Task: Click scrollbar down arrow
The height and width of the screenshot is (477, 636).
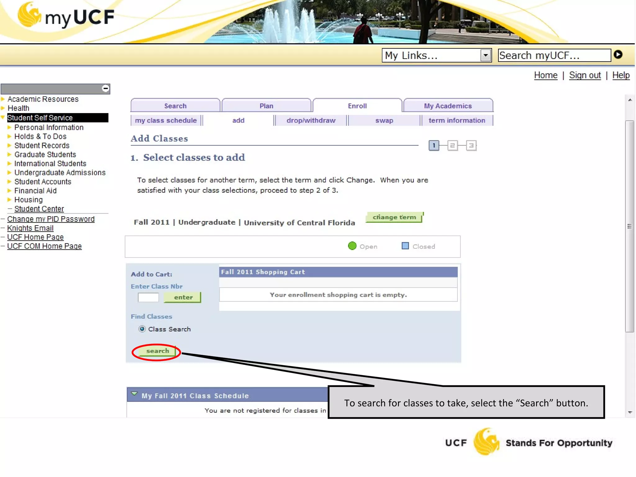Action: tap(630, 412)
